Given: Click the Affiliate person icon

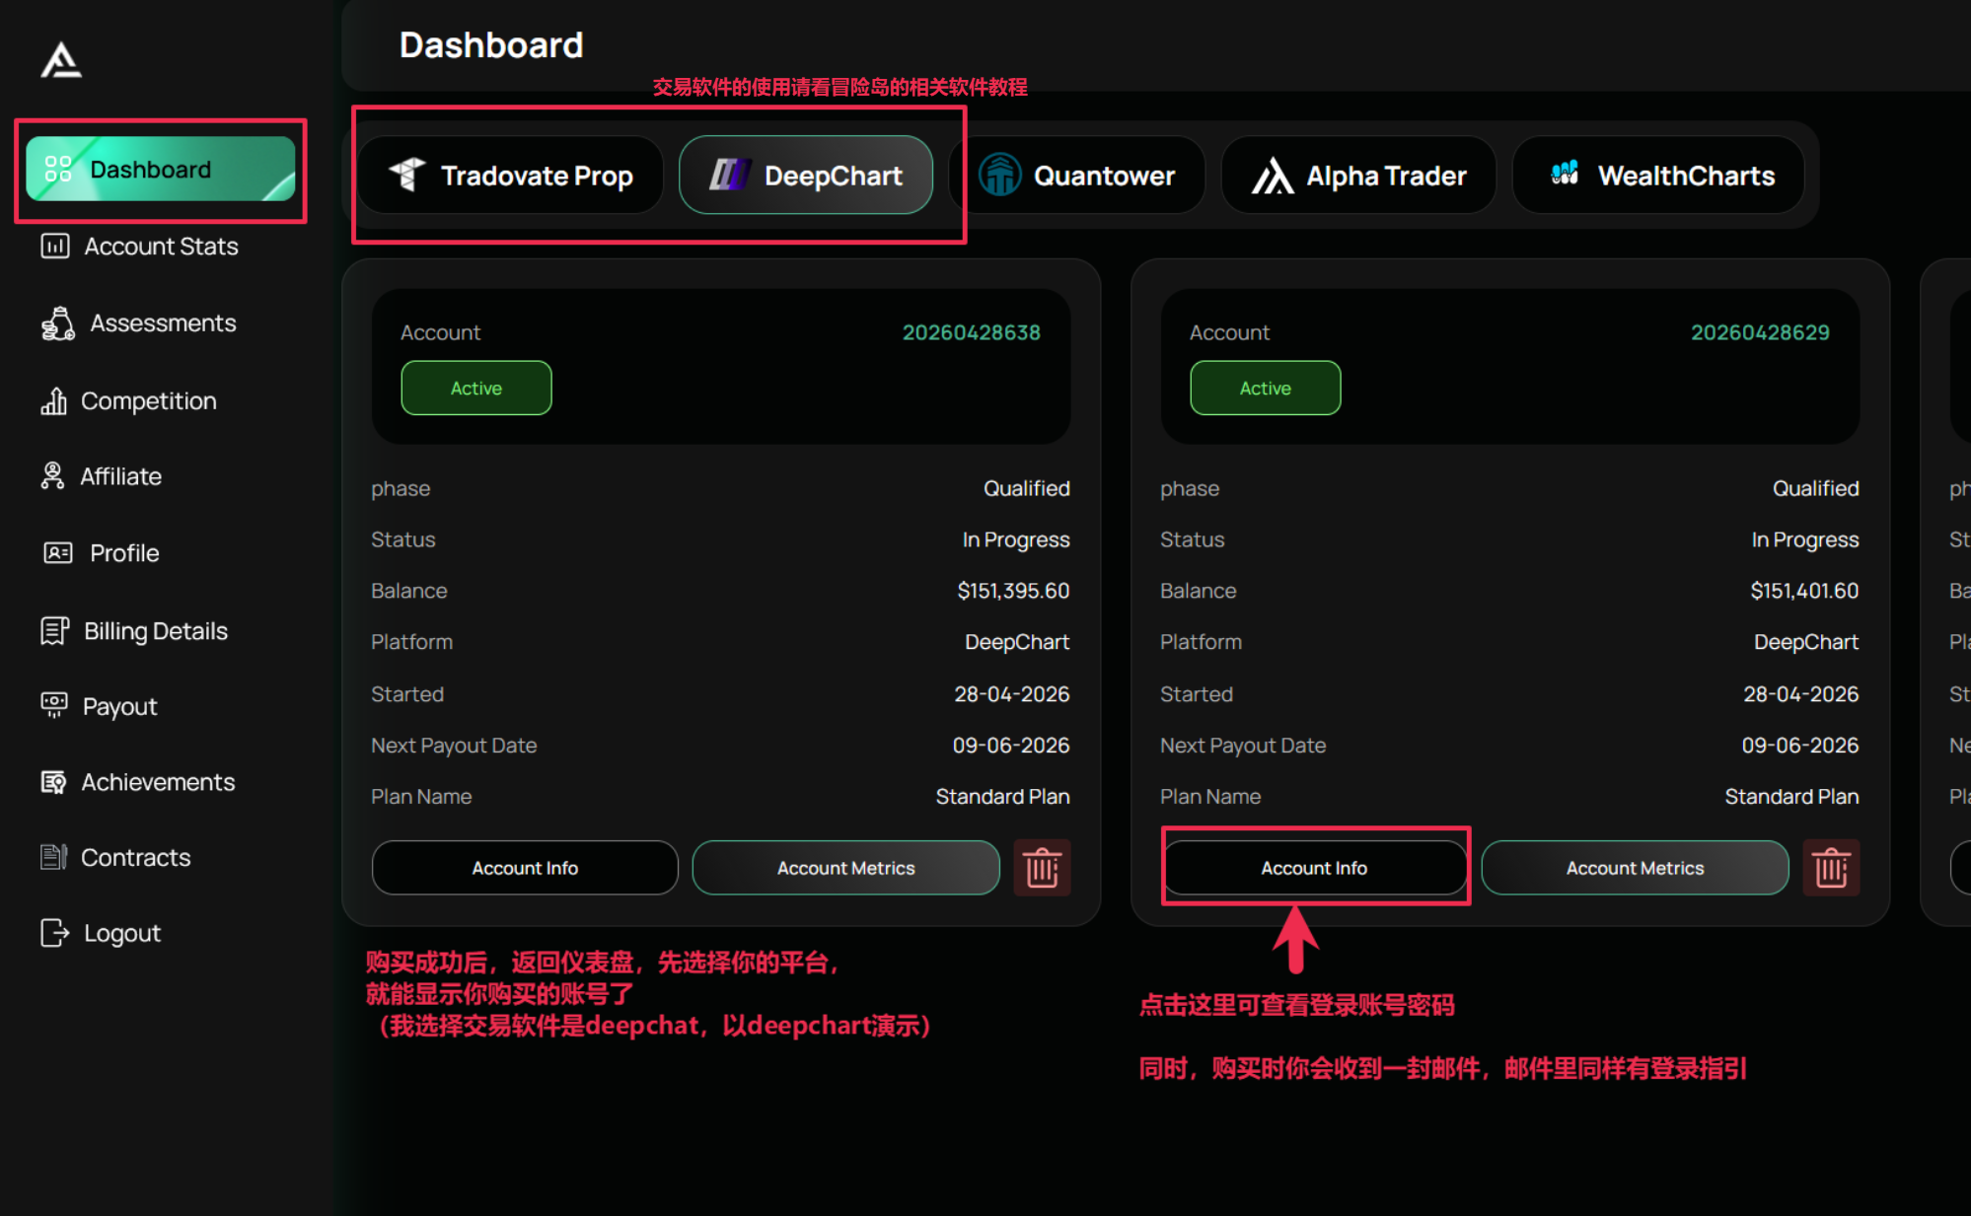Looking at the screenshot, I should click(x=52, y=476).
